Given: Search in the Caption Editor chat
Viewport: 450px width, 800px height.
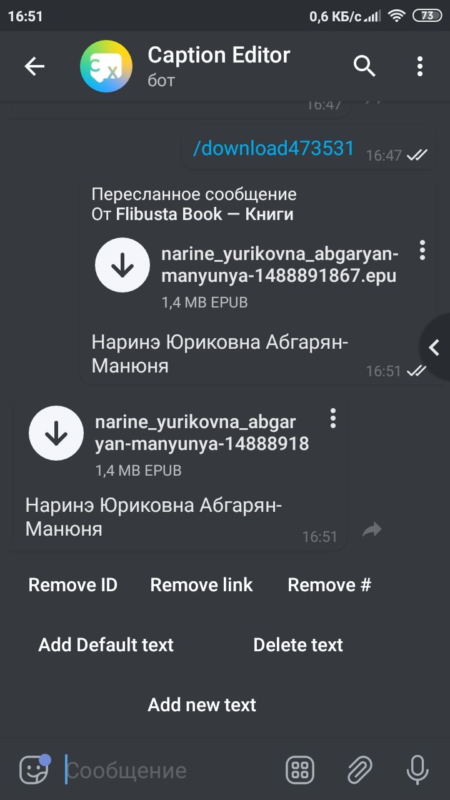Looking at the screenshot, I should click(364, 66).
